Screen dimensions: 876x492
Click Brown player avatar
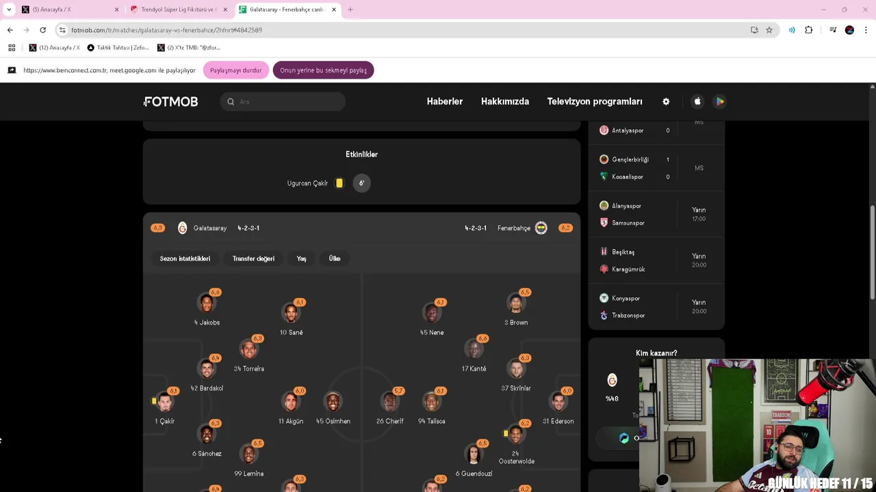pos(516,303)
